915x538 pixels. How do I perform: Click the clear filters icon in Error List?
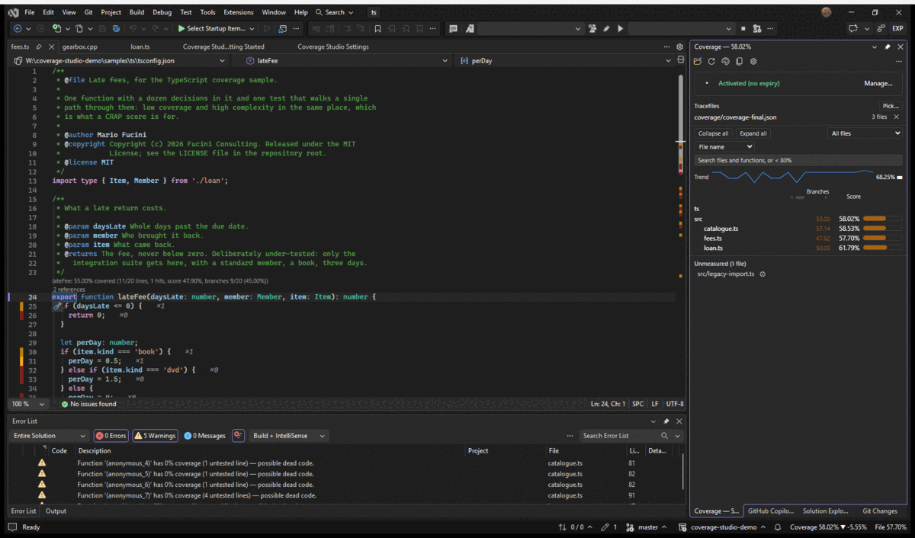coord(239,436)
